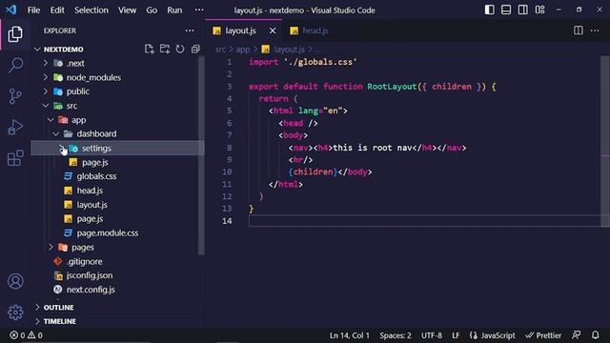Collapse the NEXTDEMO root folder
The height and width of the screenshot is (343, 610).
(37, 49)
